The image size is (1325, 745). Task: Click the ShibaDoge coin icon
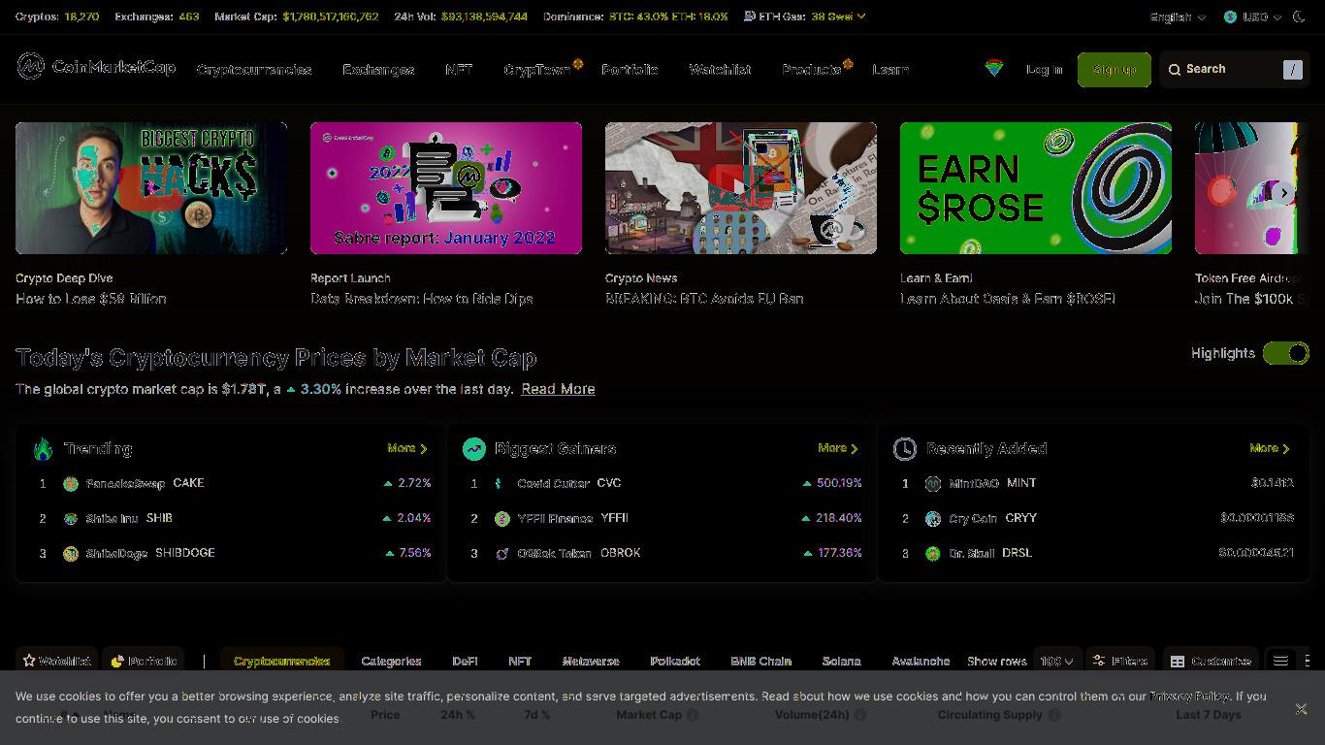coord(71,554)
